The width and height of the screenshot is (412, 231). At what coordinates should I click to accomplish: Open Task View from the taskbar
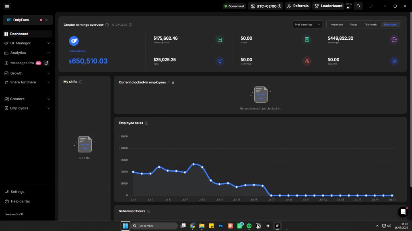[183, 226]
